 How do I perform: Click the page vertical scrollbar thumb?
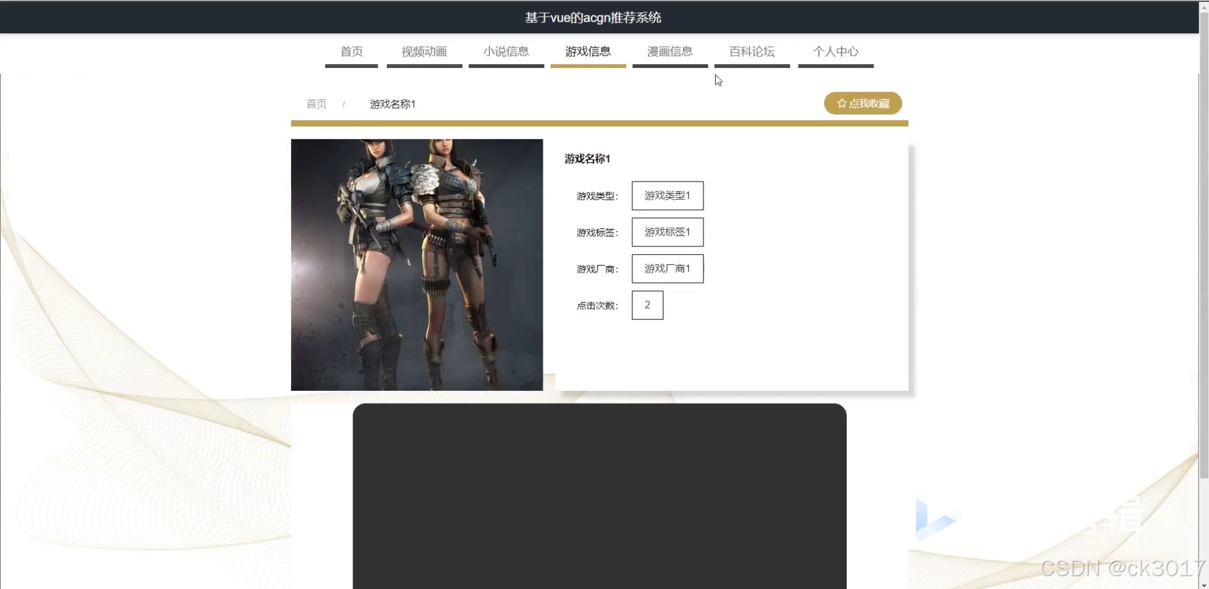[1204, 244]
